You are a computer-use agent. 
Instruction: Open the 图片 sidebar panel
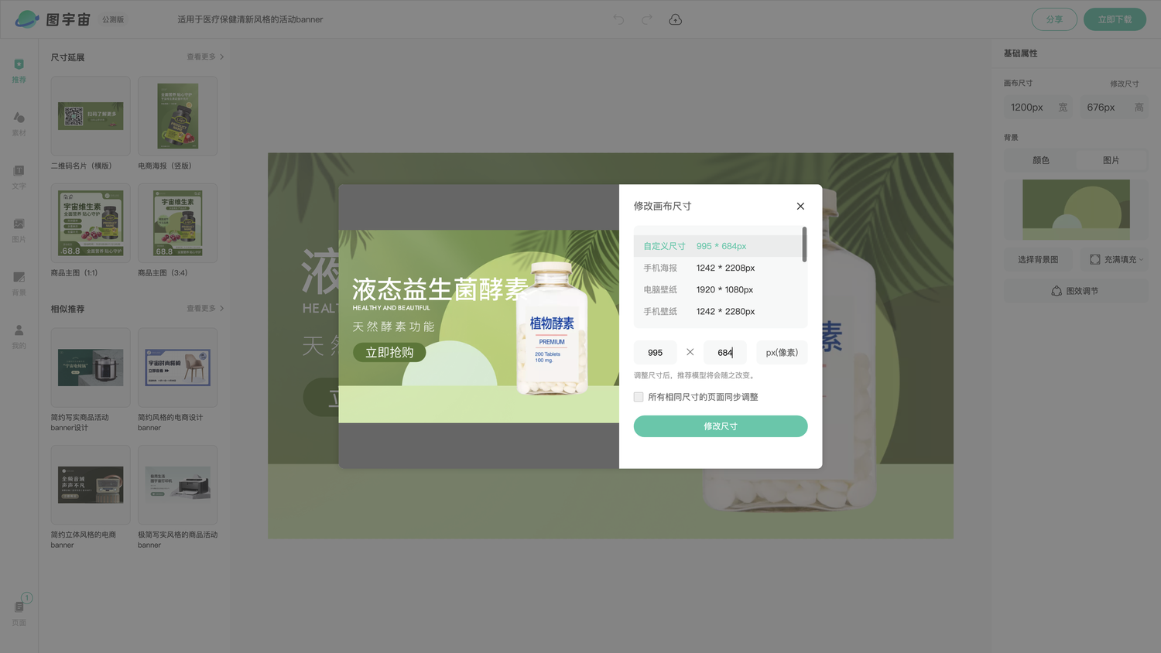[19, 231]
